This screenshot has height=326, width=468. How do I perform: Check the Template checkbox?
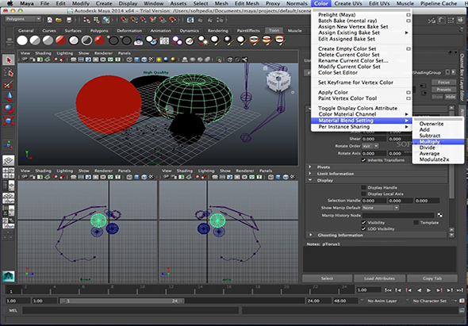click(x=416, y=222)
